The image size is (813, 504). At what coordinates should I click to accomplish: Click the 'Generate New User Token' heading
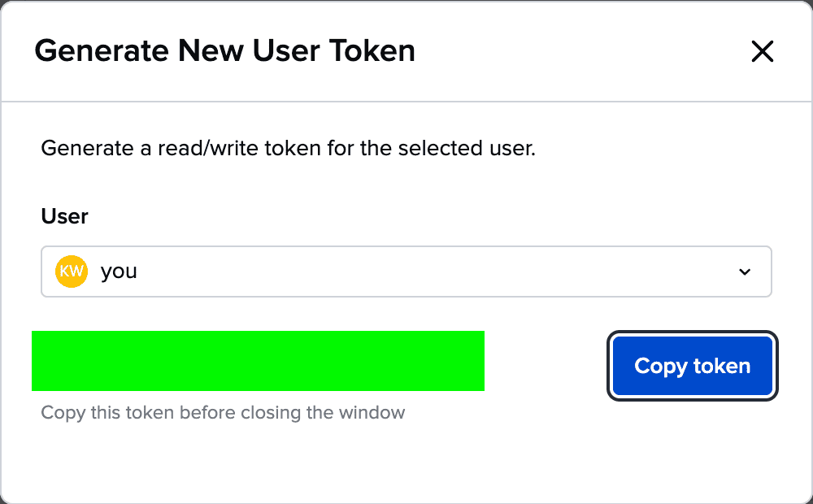coord(224,51)
